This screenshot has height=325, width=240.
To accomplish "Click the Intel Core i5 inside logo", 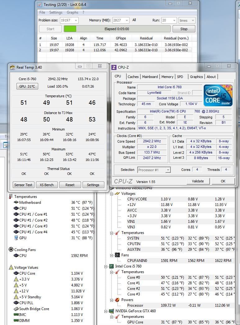I will point(218,95).
